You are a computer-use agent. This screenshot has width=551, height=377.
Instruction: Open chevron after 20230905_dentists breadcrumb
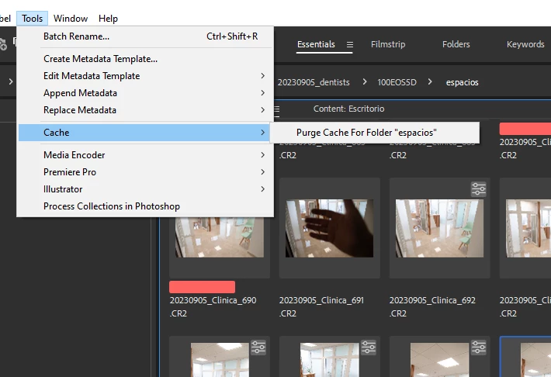pyautogui.click(x=365, y=82)
